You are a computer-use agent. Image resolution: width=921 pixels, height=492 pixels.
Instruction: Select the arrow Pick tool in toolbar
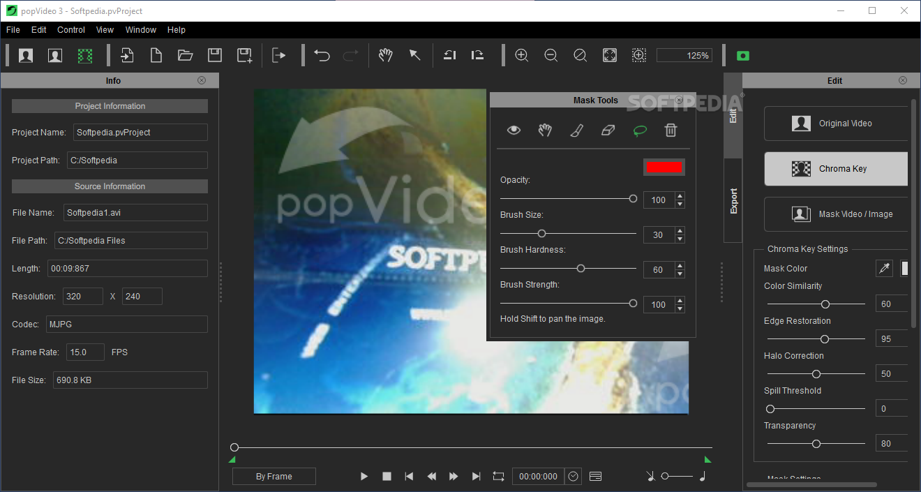tap(414, 55)
